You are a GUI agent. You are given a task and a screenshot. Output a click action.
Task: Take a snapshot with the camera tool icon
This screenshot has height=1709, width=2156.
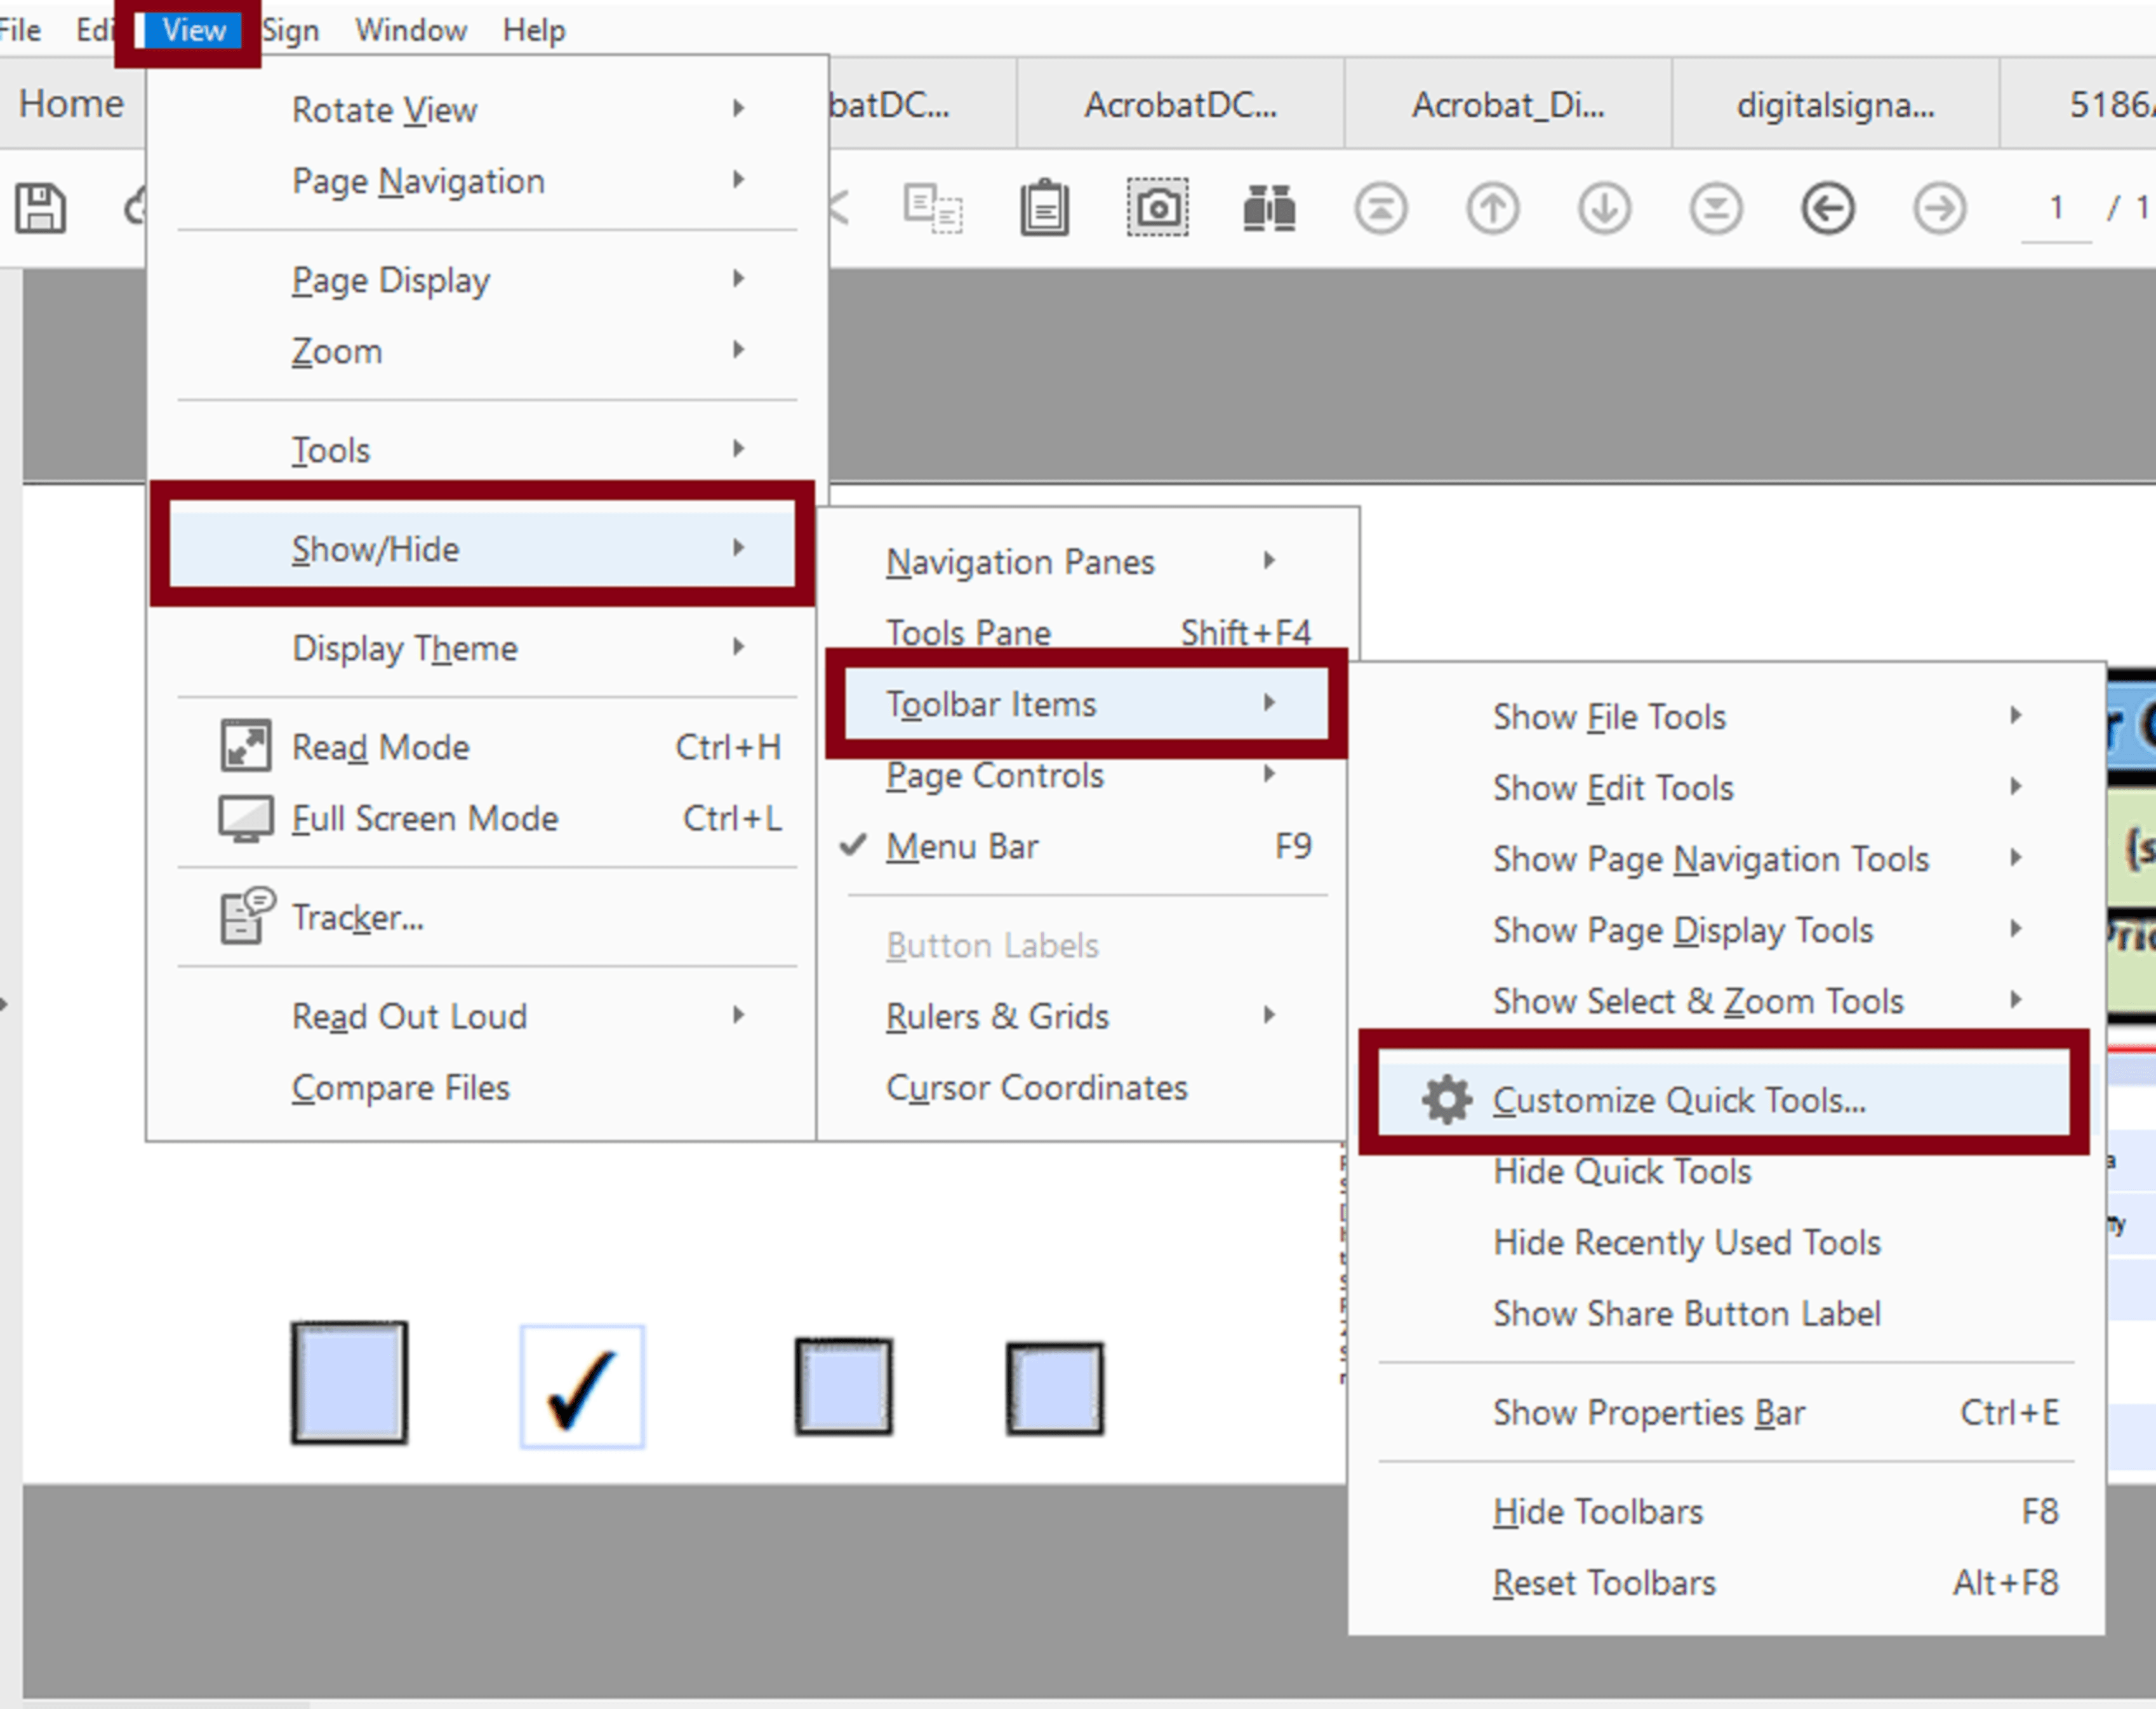point(1158,207)
